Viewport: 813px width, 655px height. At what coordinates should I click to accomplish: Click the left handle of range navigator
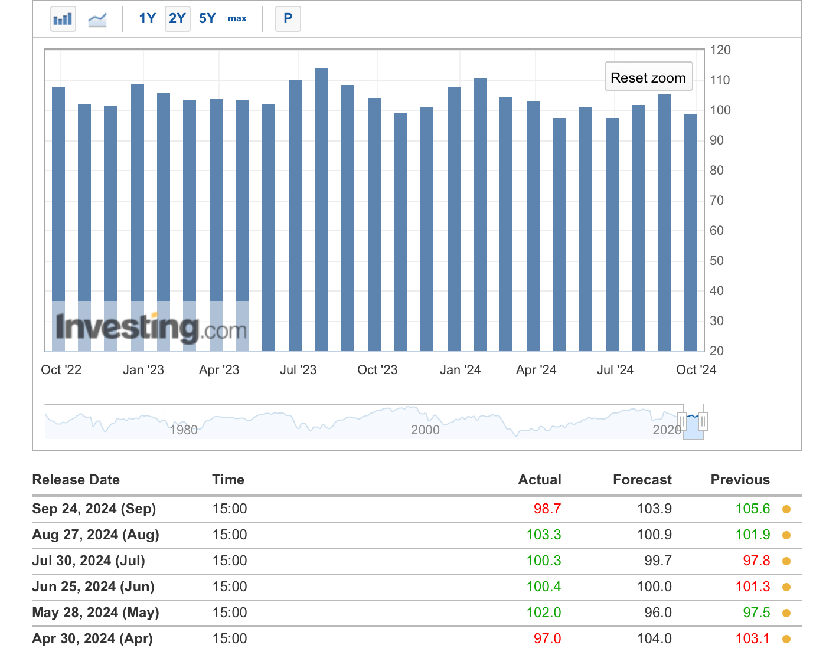click(x=682, y=421)
